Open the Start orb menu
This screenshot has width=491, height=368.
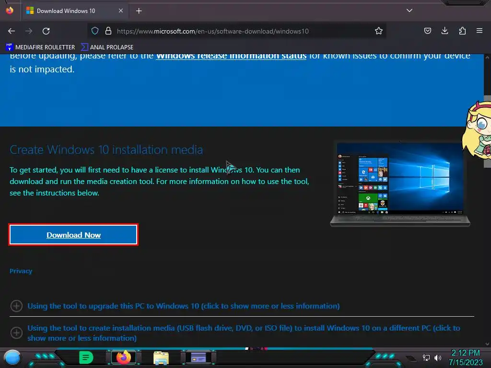(12, 357)
